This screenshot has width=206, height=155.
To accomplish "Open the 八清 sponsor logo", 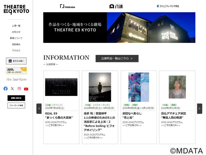I will click(116, 6).
